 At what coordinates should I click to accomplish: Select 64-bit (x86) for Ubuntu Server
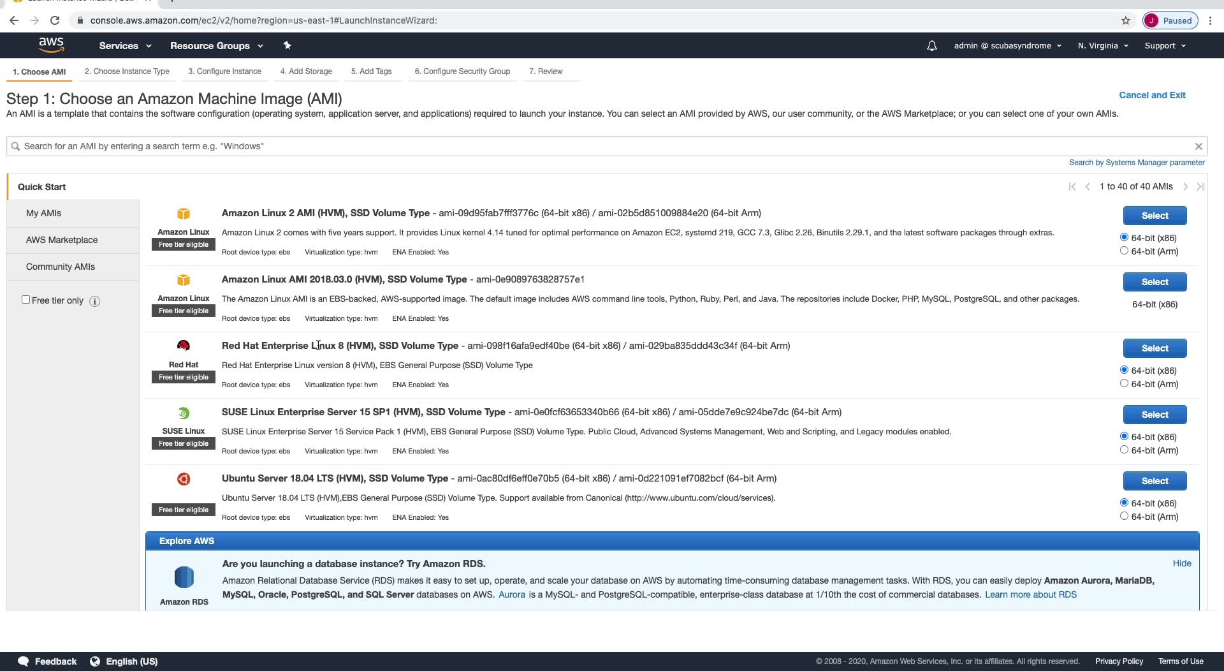1124,503
